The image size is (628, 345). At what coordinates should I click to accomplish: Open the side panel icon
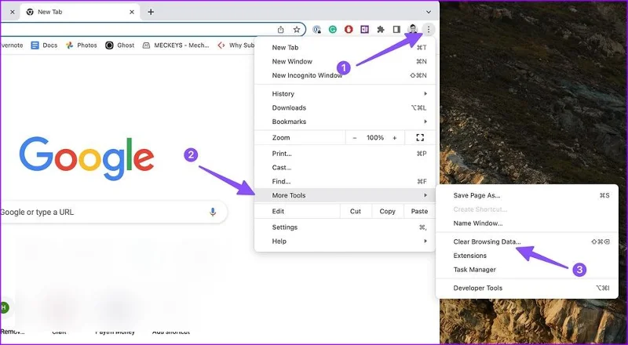(x=396, y=29)
